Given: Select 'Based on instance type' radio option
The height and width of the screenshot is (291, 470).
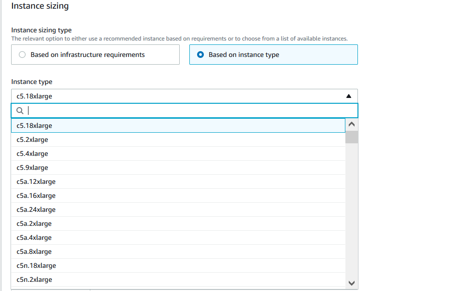Looking at the screenshot, I should 200,55.
